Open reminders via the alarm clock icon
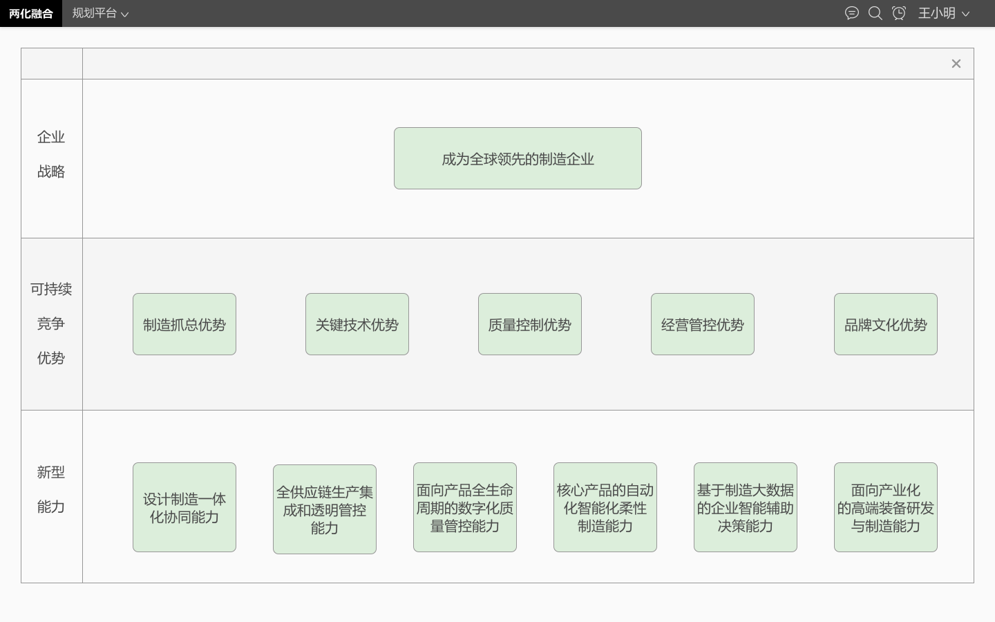995x622 pixels. click(x=899, y=13)
